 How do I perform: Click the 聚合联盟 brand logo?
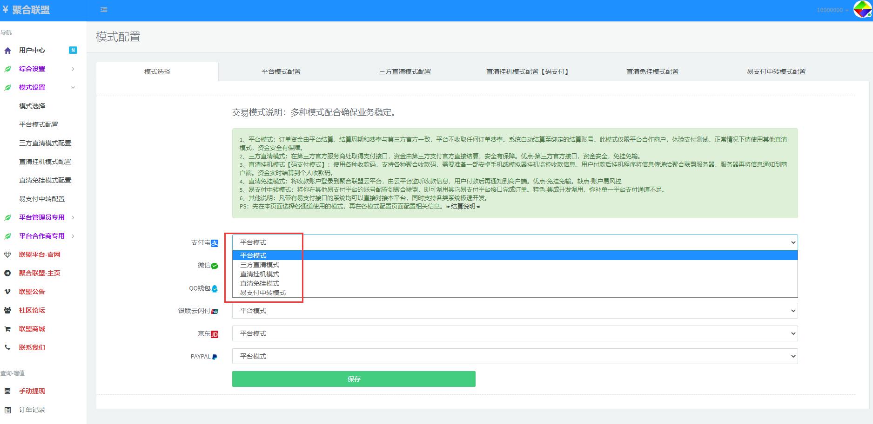(x=26, y=10)
